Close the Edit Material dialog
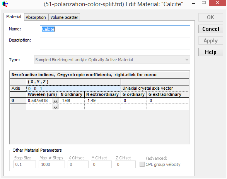Image resolution: width=227 pixels, height=179 pixels. click(217, 3)
